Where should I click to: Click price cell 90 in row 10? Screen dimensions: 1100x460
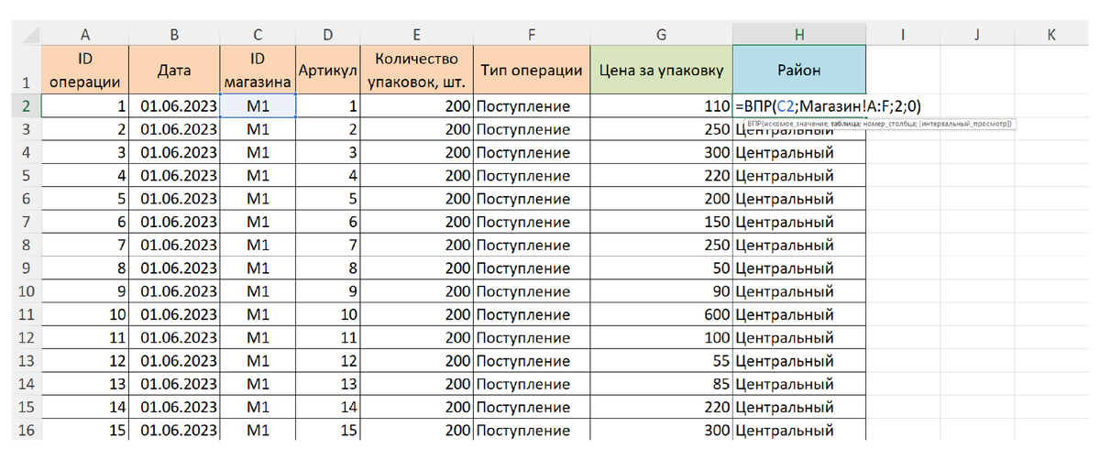coord(661,291)
